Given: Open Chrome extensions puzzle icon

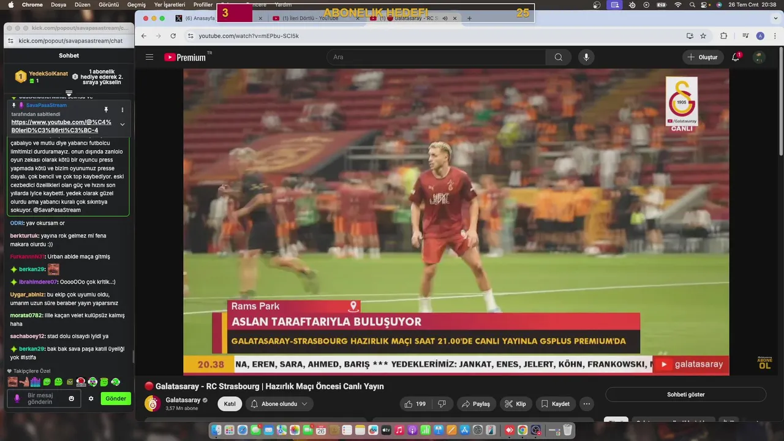Looking at the screenshot, I should tap(723, 36).
